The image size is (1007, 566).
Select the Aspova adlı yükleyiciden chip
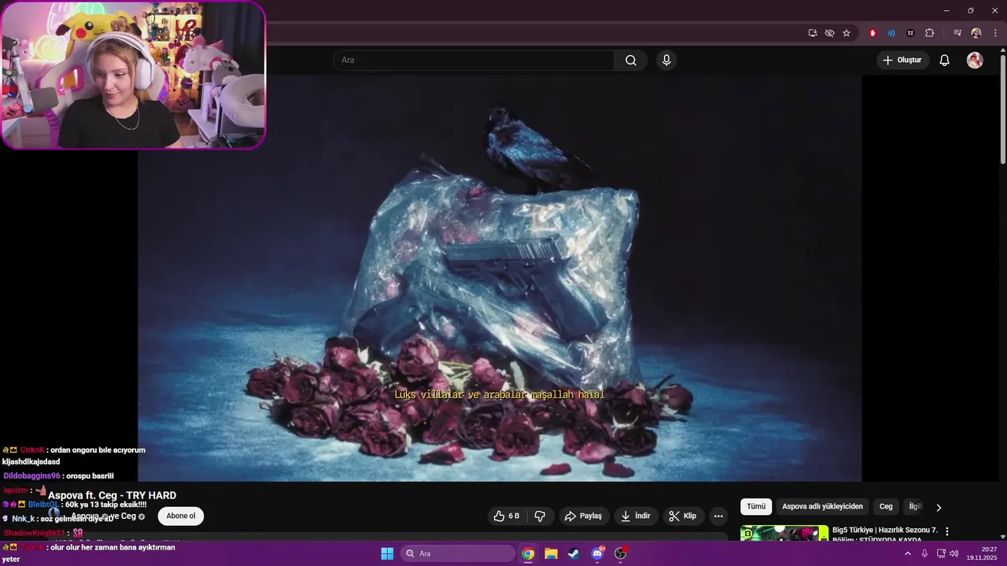822,507
